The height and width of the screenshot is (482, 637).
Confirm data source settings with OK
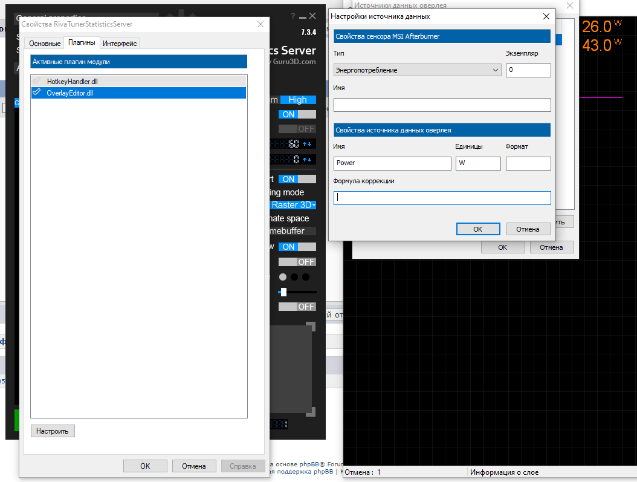pyautogui.click(x=477, y=229)
